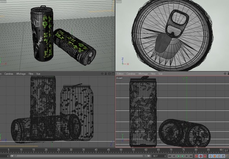Open Filtre menu in Avant viewport
The image size is (229, 159).
pyautogui.click(x=153, y=74)
